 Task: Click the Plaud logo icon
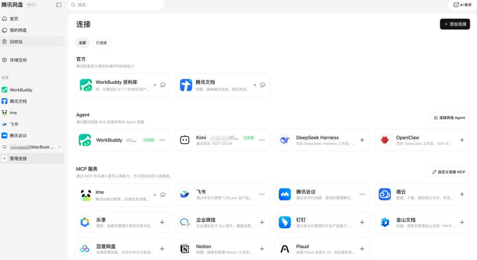click(x=285, y=249)
